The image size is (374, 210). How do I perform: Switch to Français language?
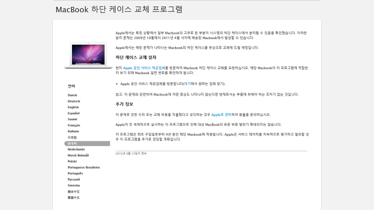74,125
